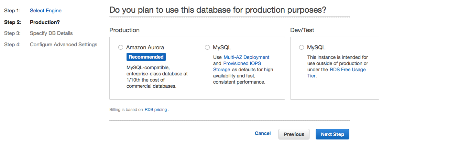Open the RDS Free Usage Tier link
The height and width of the screenshot is (147, 469).
(x=336, y=73)
